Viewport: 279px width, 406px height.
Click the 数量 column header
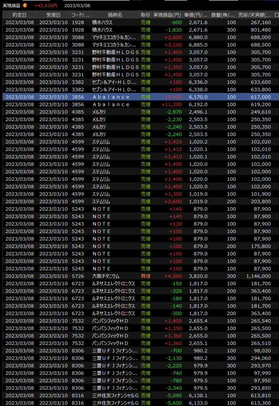coord(223,15)
